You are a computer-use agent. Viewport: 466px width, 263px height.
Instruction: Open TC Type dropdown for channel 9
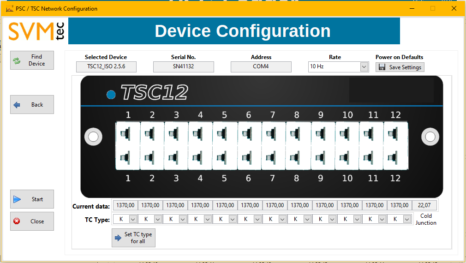pos(332,219)
